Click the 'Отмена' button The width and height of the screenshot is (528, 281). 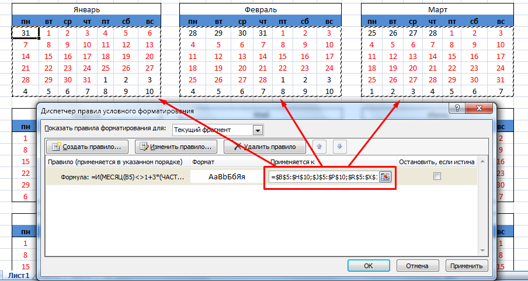(x=417, y=265)
